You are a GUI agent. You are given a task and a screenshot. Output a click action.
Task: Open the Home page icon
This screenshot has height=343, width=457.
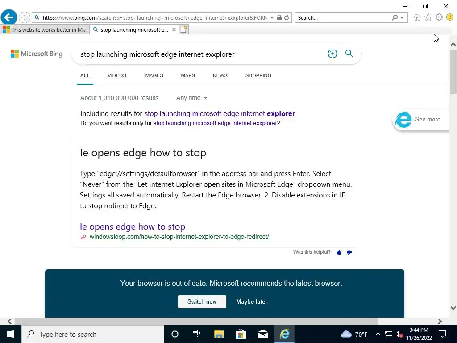[417, 17]
